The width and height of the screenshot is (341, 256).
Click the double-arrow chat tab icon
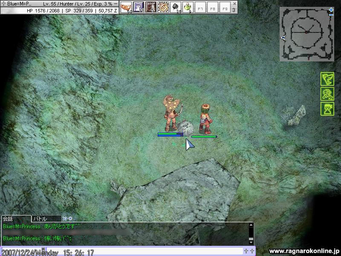[x=65, y=218]
